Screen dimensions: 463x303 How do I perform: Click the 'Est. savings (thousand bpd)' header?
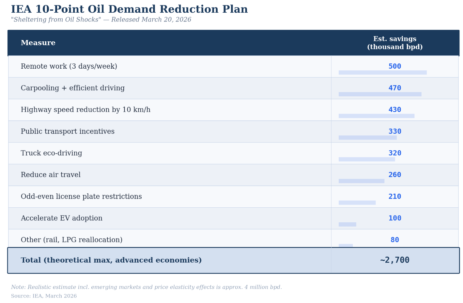tap(395, 43)
